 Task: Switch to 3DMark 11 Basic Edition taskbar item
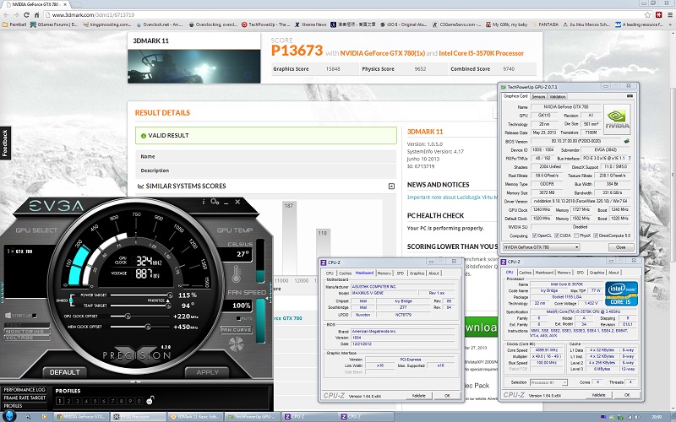(x=195, y=416)
